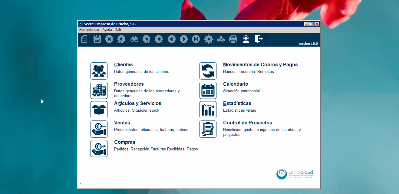Open the settings gear toolbar icon

coord(209,39)
